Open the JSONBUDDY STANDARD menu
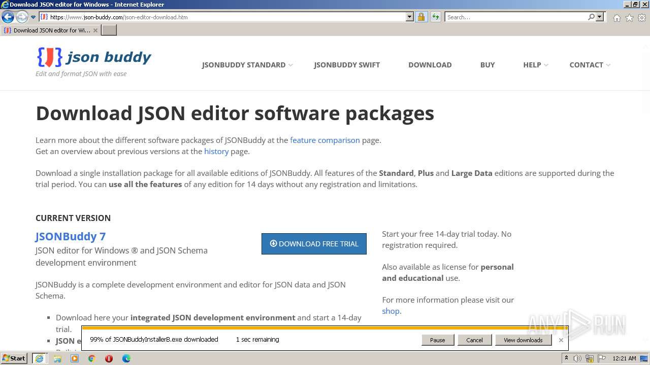Viewport: 650px width, 365px height. coord(243,65)
